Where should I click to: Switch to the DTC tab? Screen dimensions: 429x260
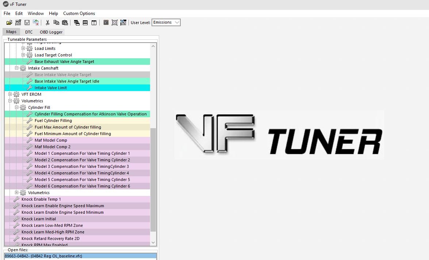coord(29,32)
